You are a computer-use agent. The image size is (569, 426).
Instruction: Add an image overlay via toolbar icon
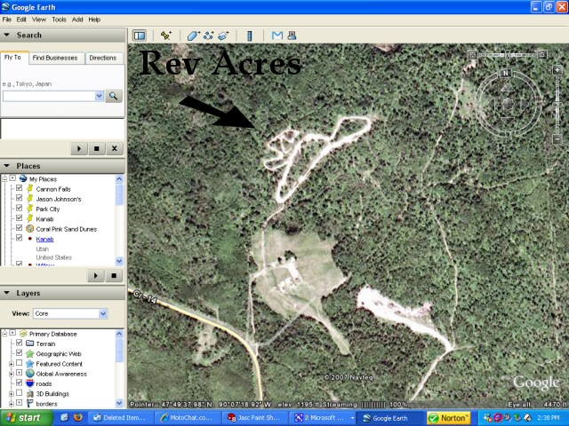223,35
